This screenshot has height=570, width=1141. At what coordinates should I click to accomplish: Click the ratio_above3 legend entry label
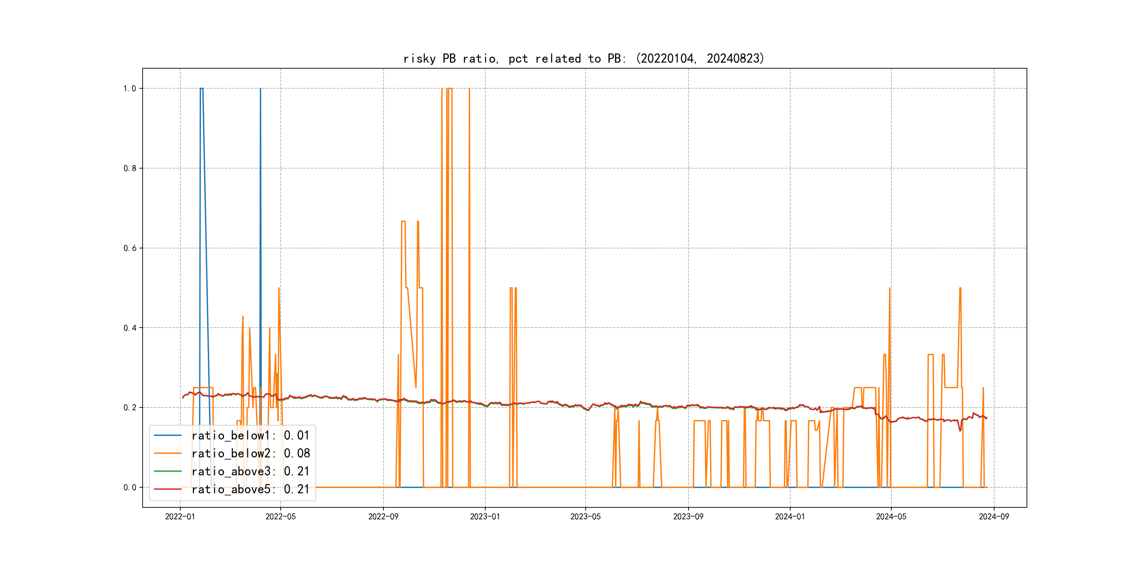(250, 471)
